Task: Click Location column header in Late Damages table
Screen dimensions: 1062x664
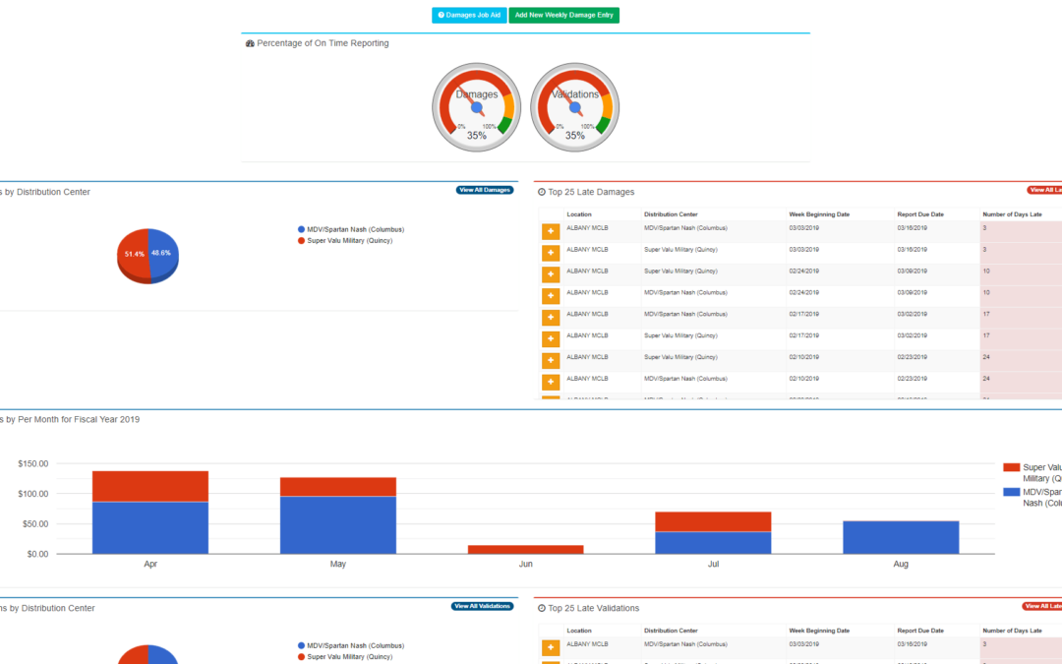Action: (x=579, y=214)
